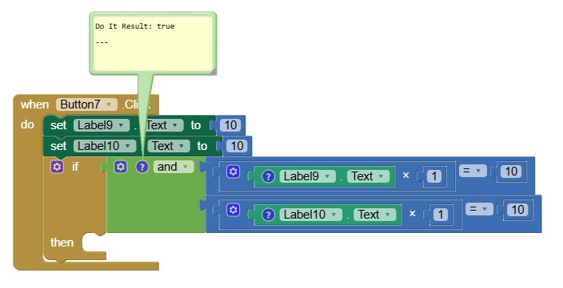The height and width of the screenshot is (288, 563).
Task: Click the compared value 10 in Label9 row
Action: [511, 172]
